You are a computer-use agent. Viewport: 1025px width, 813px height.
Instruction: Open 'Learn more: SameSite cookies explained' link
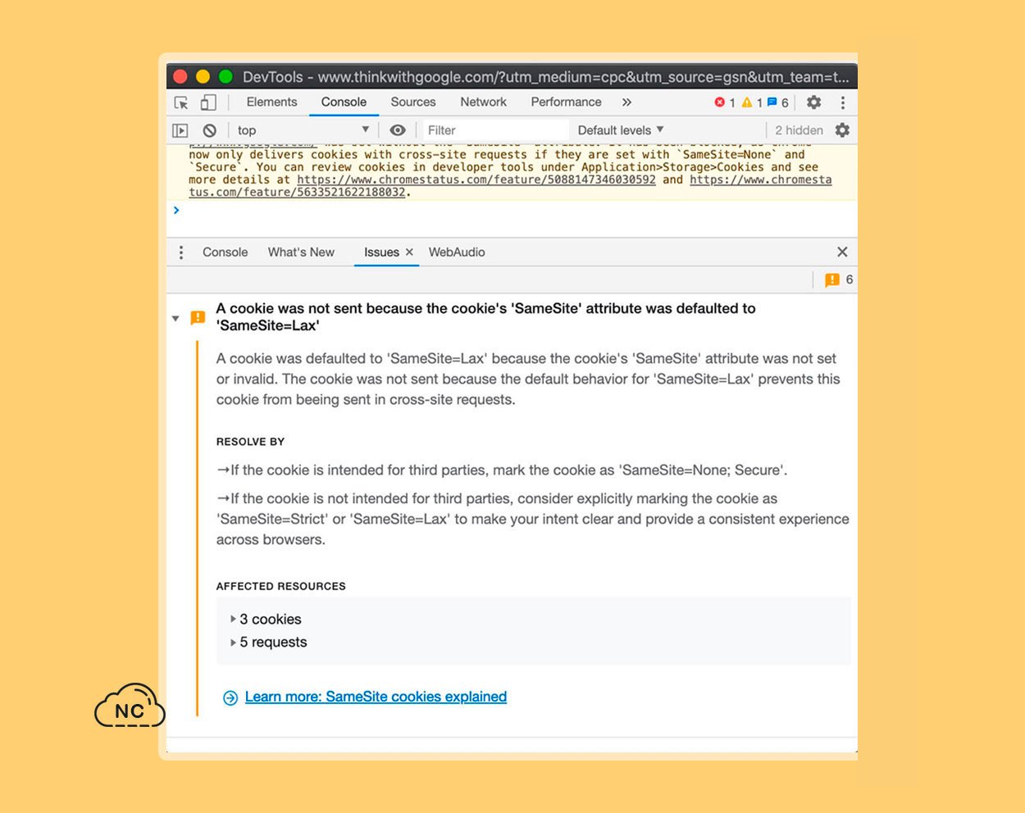376,697
